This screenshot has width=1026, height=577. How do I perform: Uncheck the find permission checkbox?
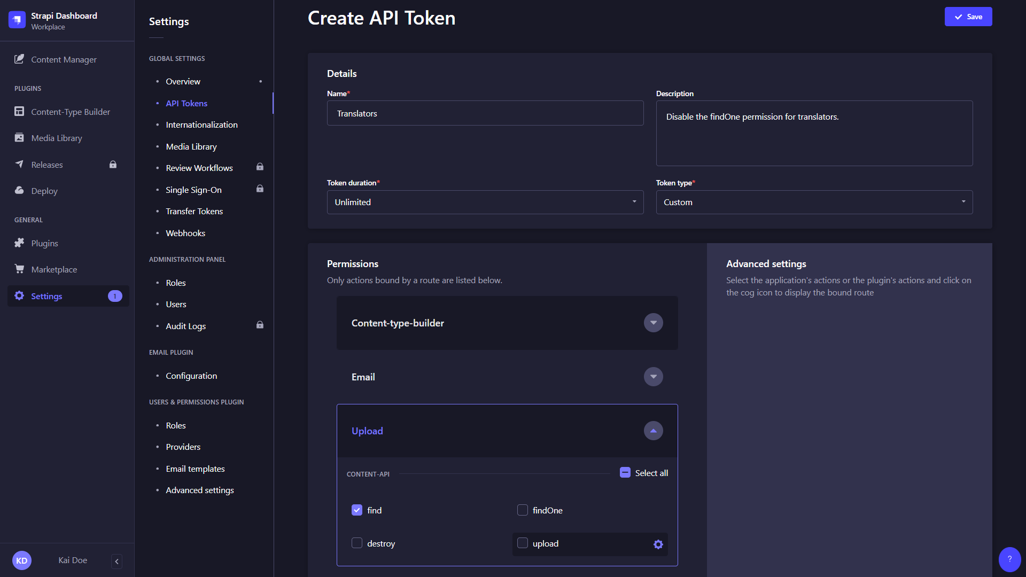356,510
